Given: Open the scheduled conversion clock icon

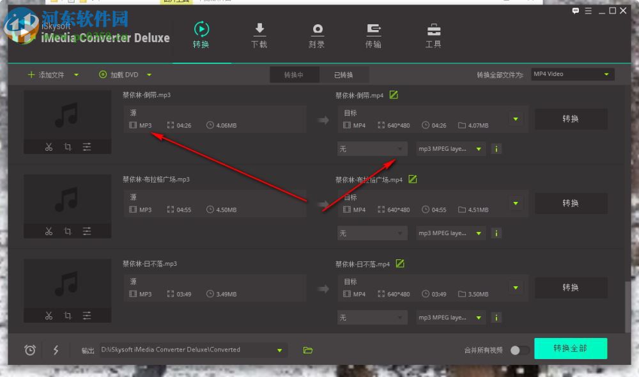Looking at the screenshot, I should click(x=29, y=350).
